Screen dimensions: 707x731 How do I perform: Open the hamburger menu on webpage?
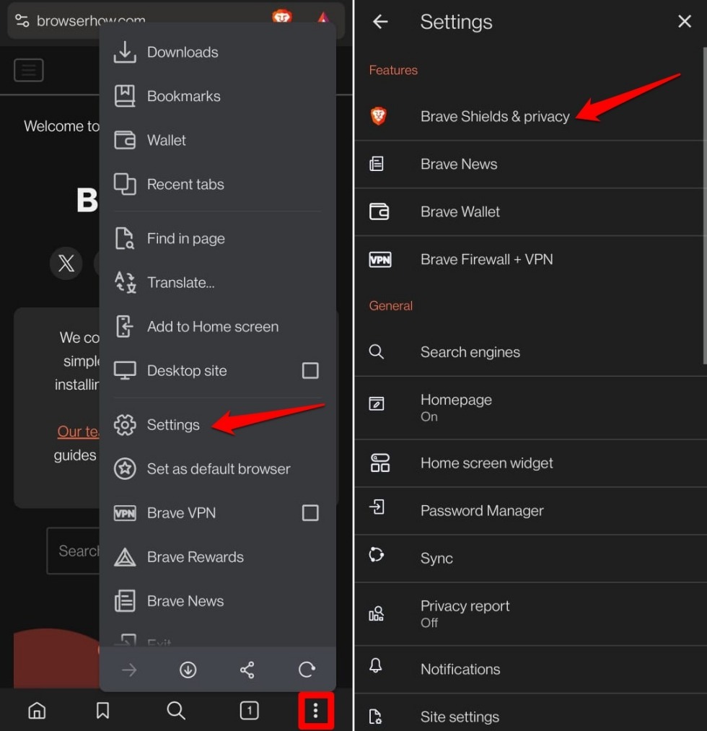[29, 71]
